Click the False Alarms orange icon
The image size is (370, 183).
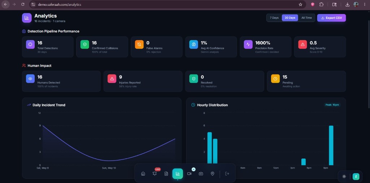pyautogui.click(x=139, y=44)
